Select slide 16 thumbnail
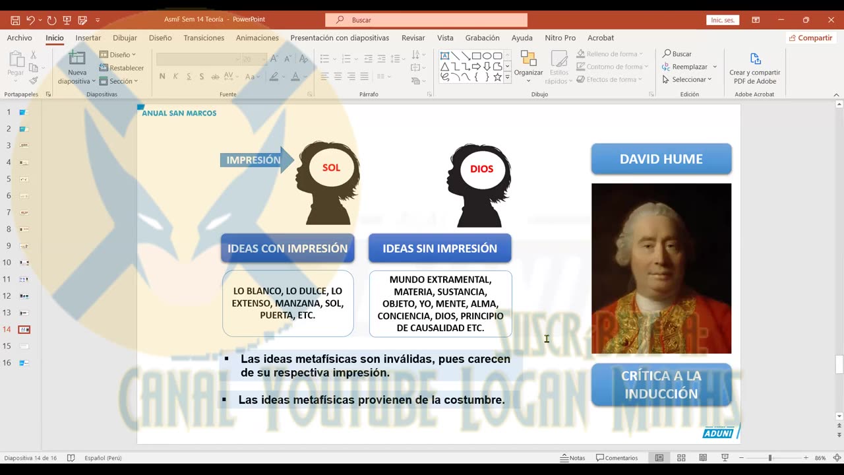The width and height of the screenshot is (844, 475). 24,363
